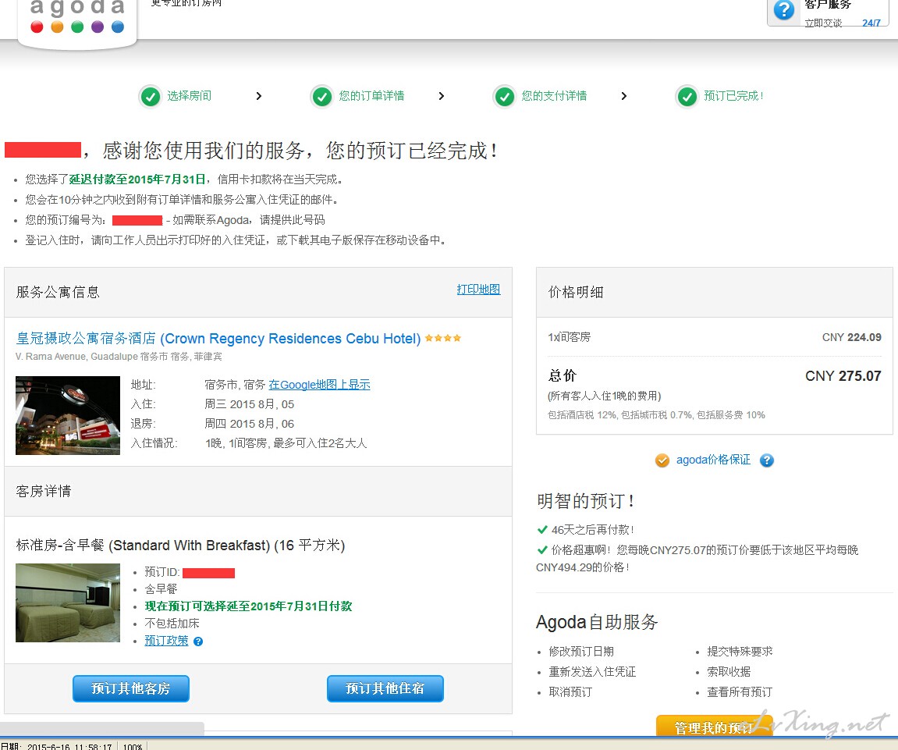The height and width of the screenshot is (750, 898).
Task: Open the hotel exterior thumbnail photo
Action: [x=68, y=415]
